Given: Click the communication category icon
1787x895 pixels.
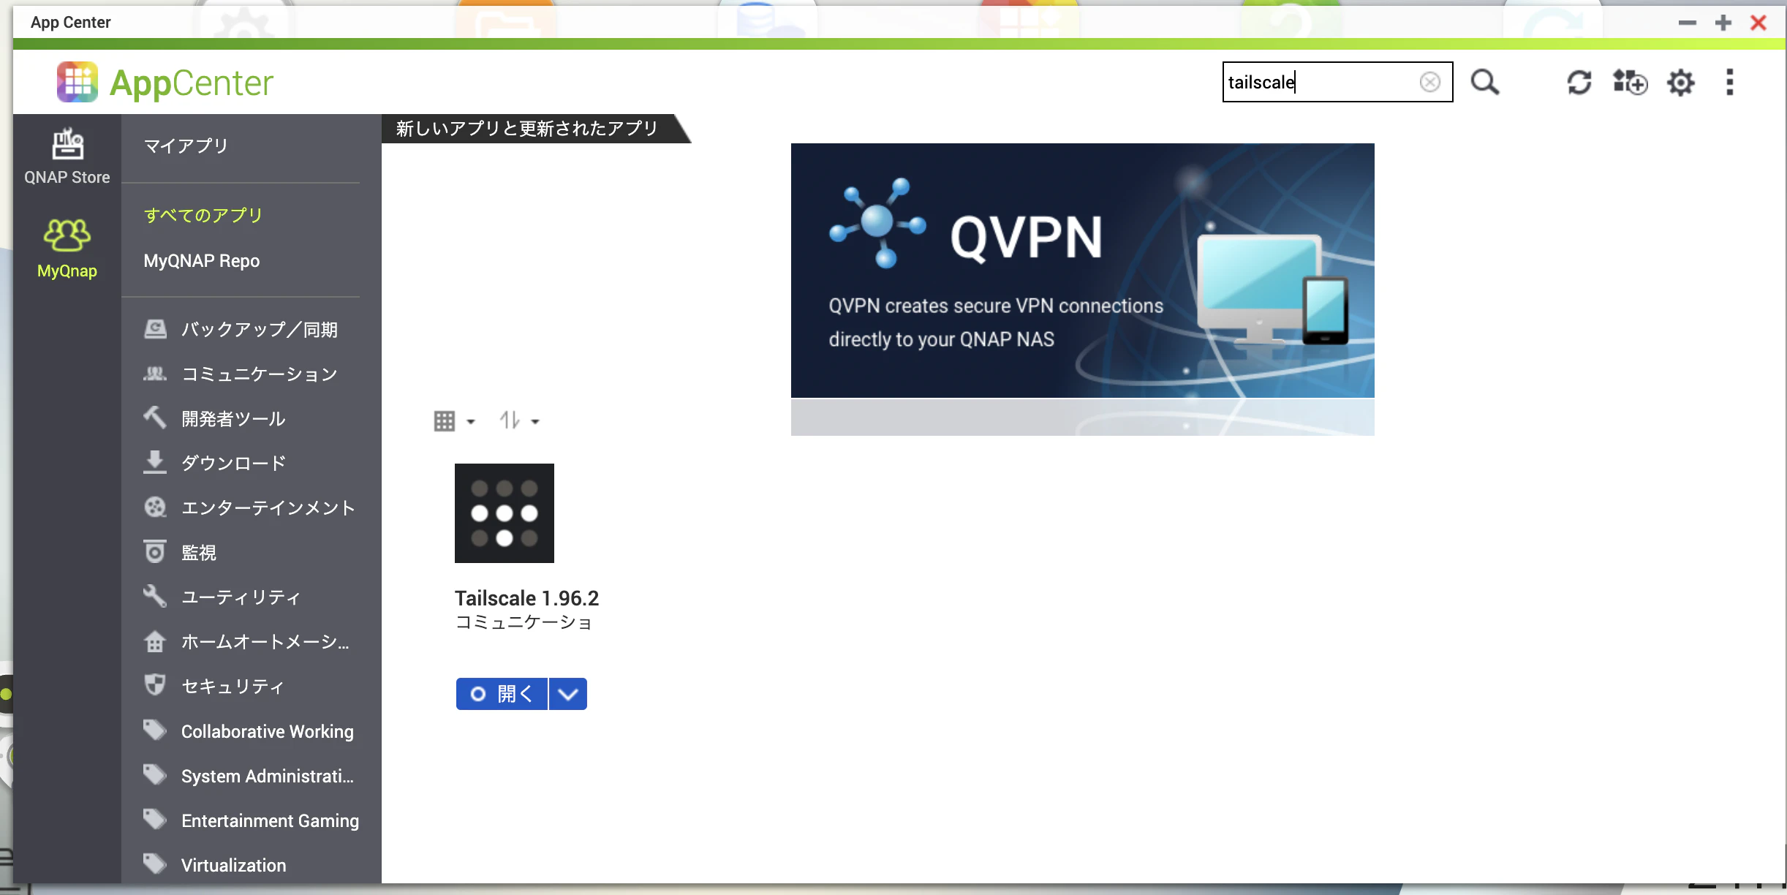Looking at the screenshot, I should pos(155,374).
